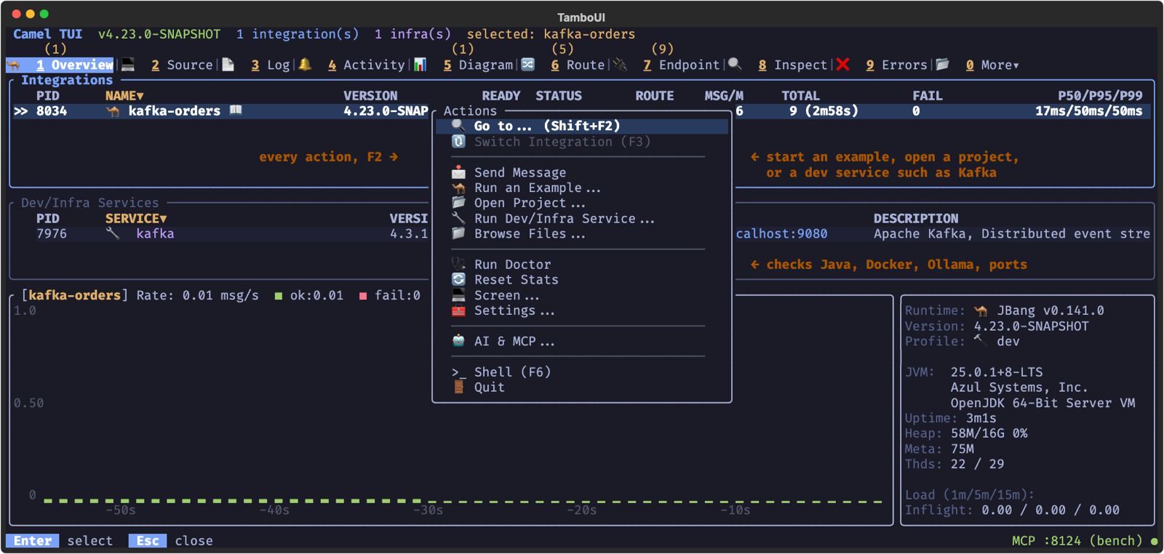The width and height of the screenshot is (1164, 554).
Task: Click the monitor icon beside Screen
Action: (458, 295)
